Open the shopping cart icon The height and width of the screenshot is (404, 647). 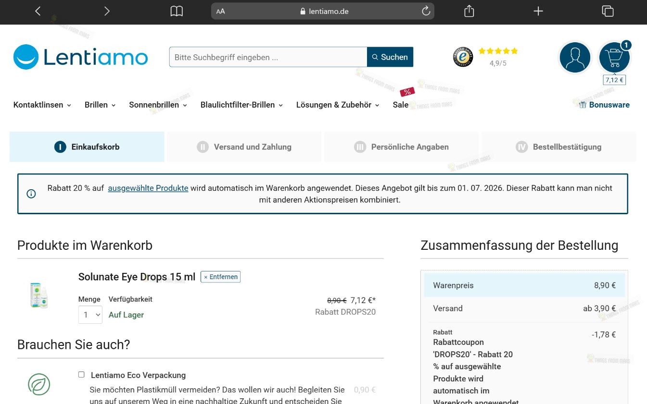coord(614,58)
